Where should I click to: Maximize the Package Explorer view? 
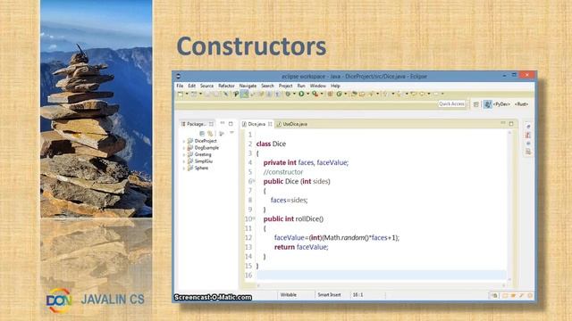[231, 124]
